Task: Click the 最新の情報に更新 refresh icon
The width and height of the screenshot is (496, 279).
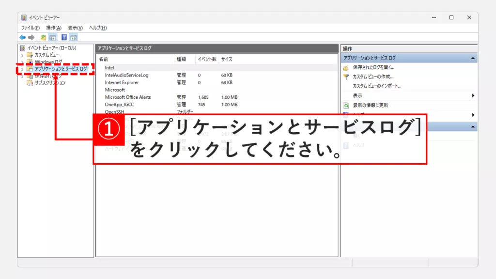Action: point(346,105)
